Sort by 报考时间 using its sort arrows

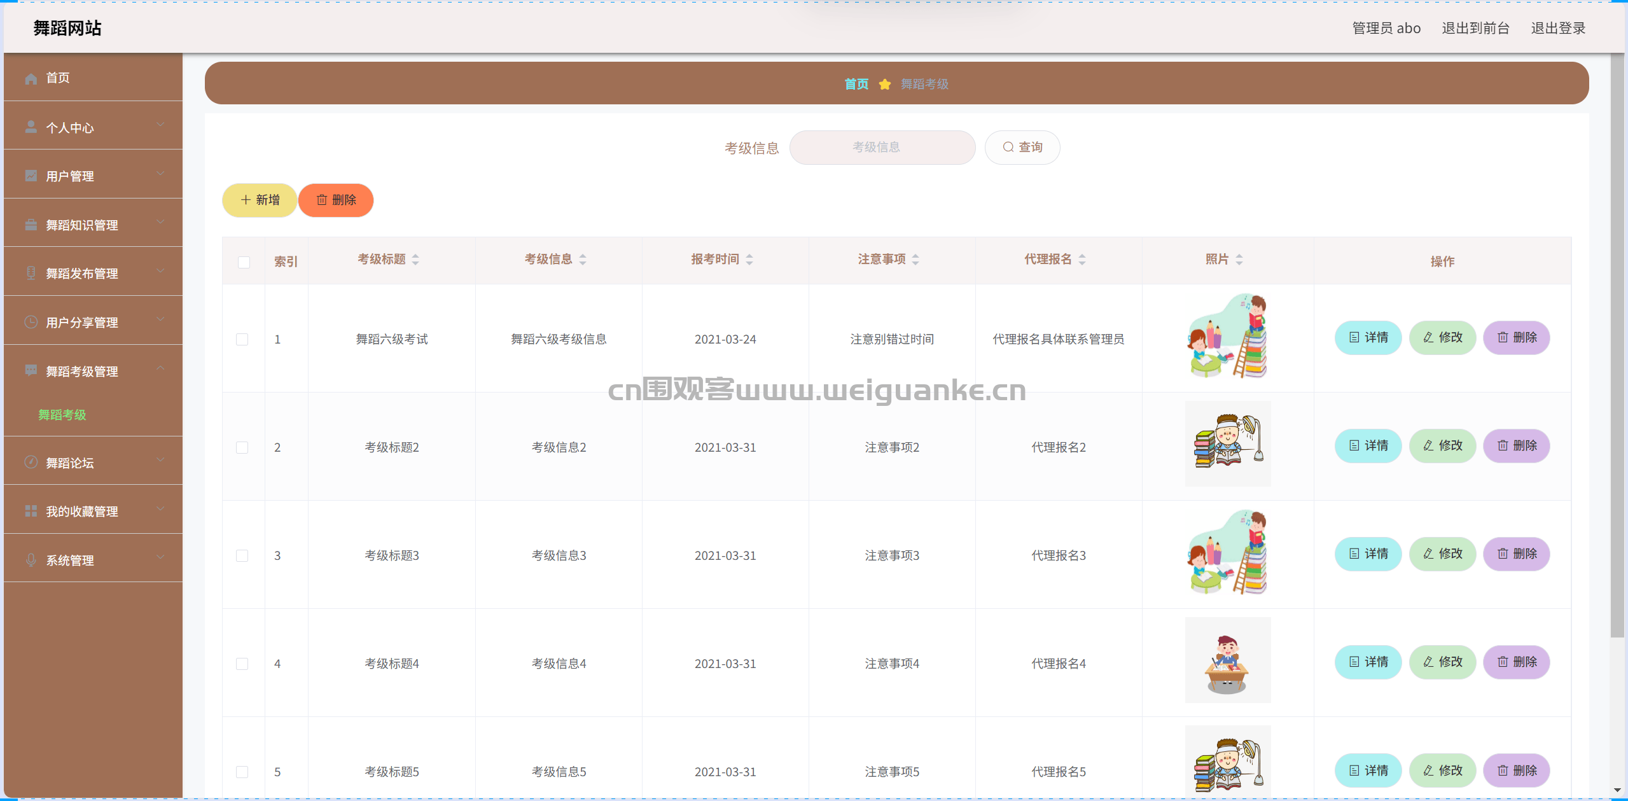749,260
